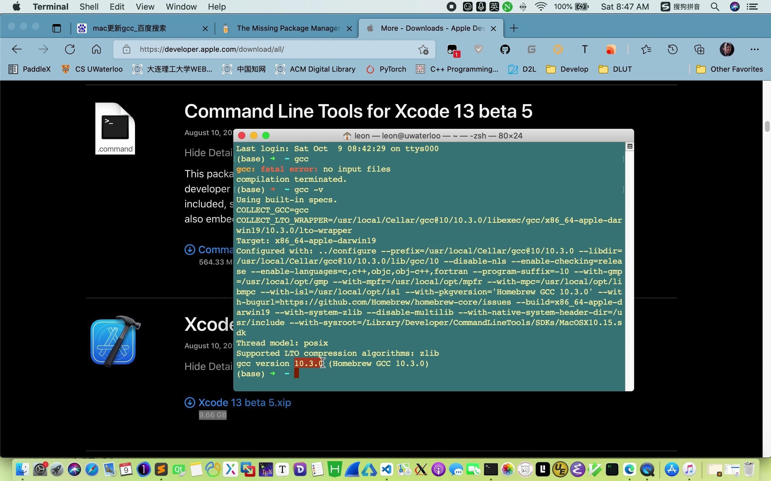Close the More - Downloads Apple Developer tab
Viewport: 771px width, 481px height.
pos(493,29)
